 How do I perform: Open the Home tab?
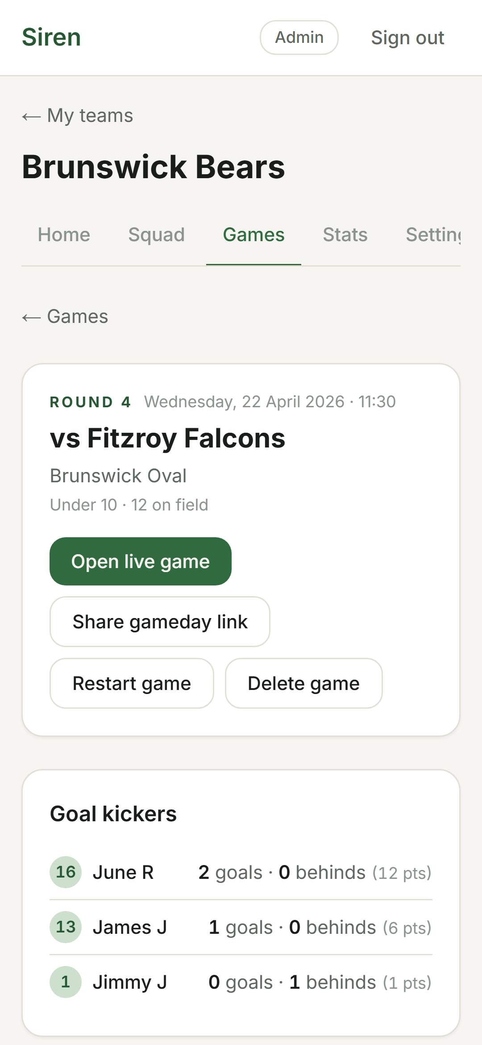(x=63, y=234)
